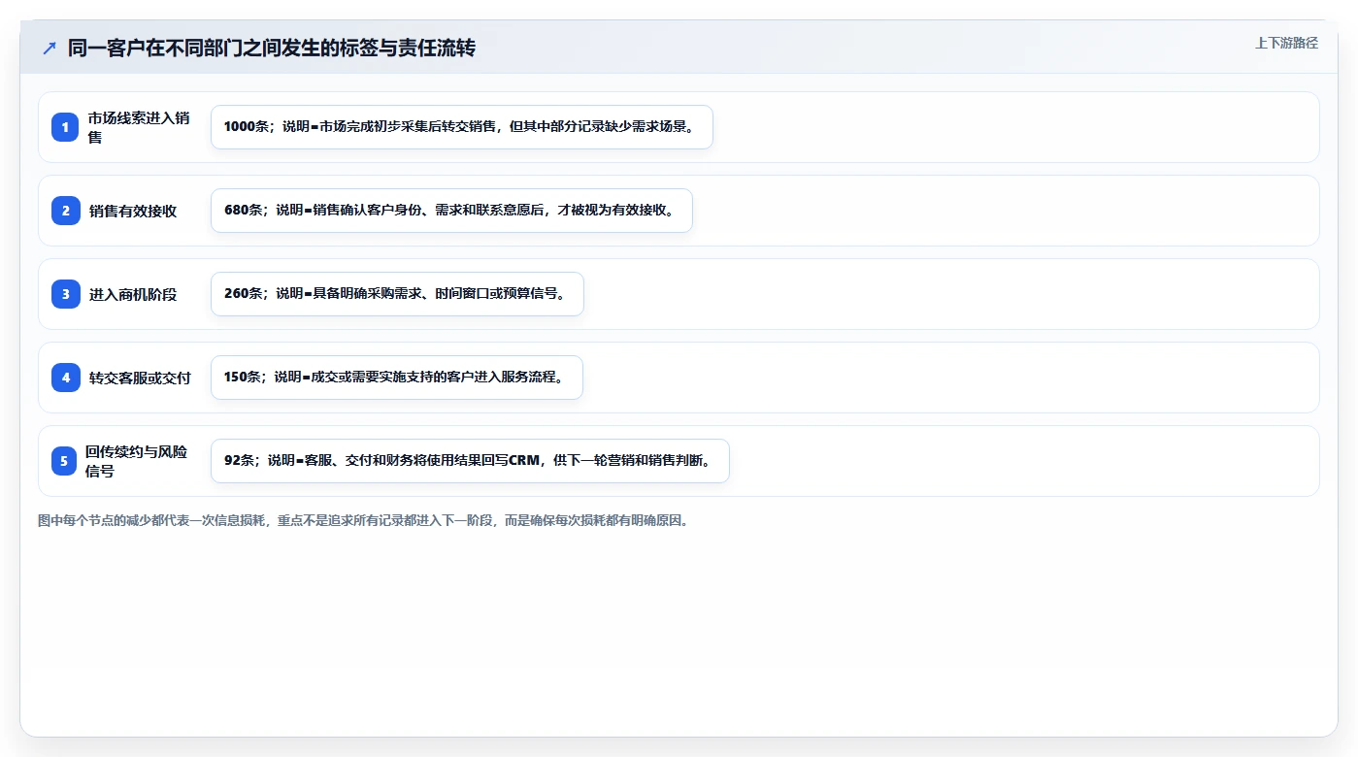
Task: Select the 回传续约与风险信号 step label
Action: (x=137, y=461)
